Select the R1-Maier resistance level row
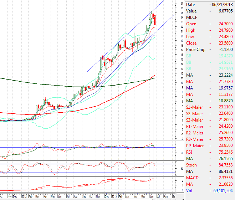 [209, 127]
